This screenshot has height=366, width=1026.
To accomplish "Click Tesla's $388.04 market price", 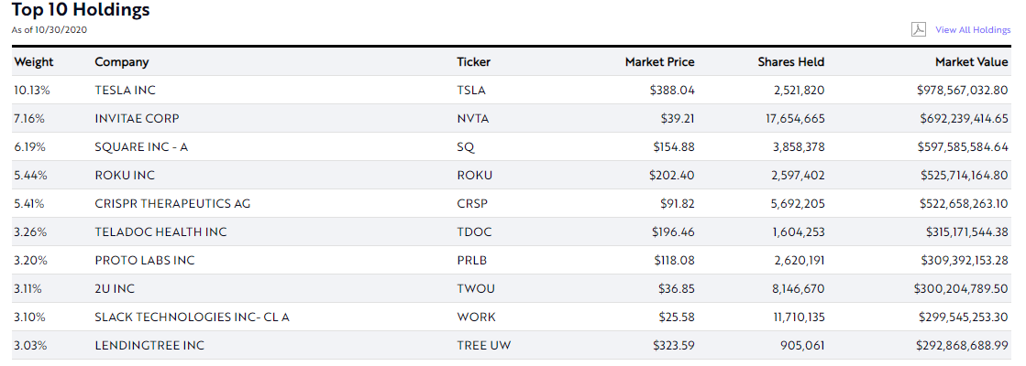I will (673, 91).
